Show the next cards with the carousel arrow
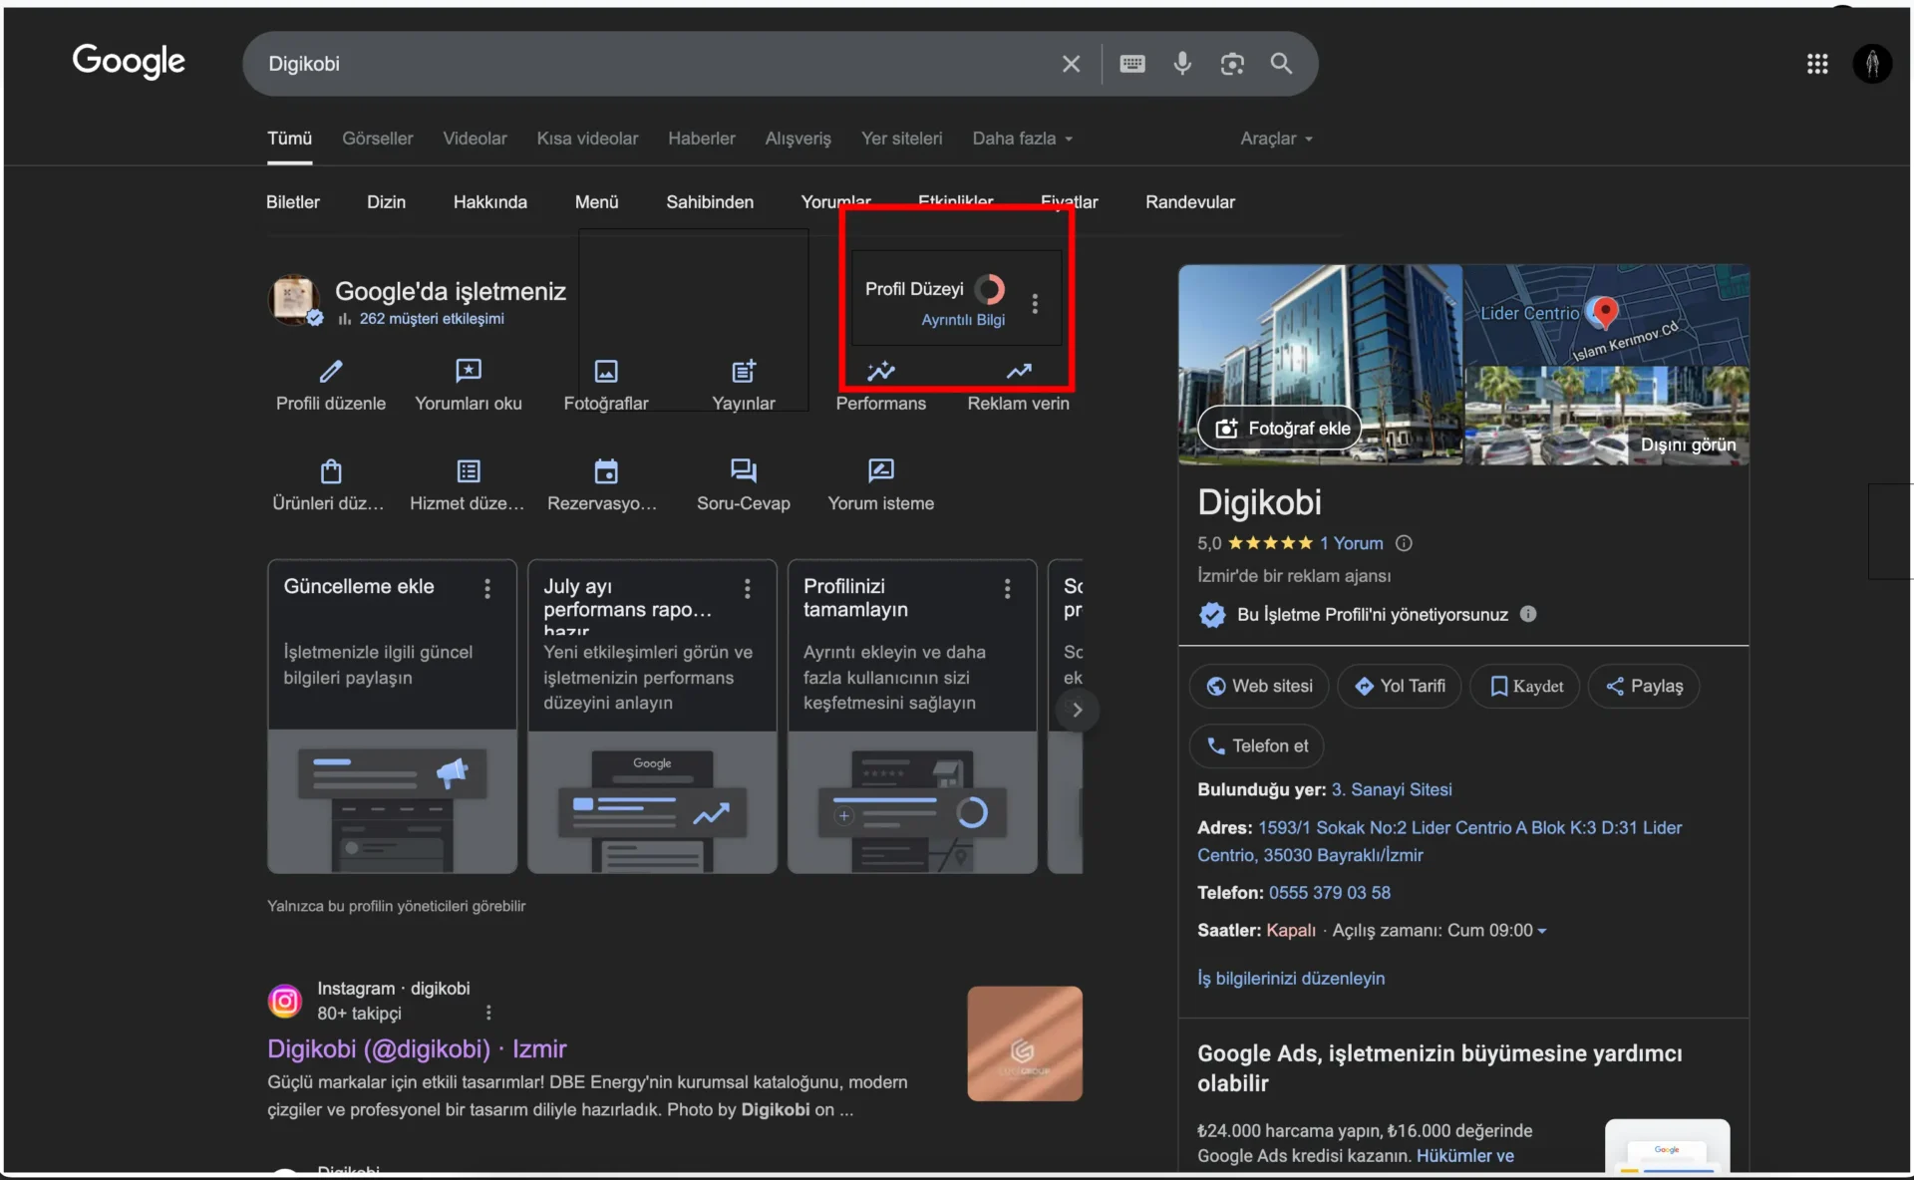The height and width of the screenshot is (1180, 1914). (1077, 710)
